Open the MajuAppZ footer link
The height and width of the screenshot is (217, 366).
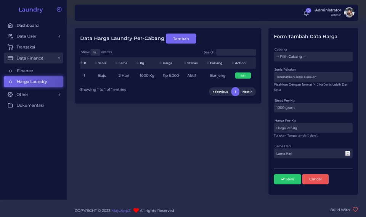click(121, 211)
